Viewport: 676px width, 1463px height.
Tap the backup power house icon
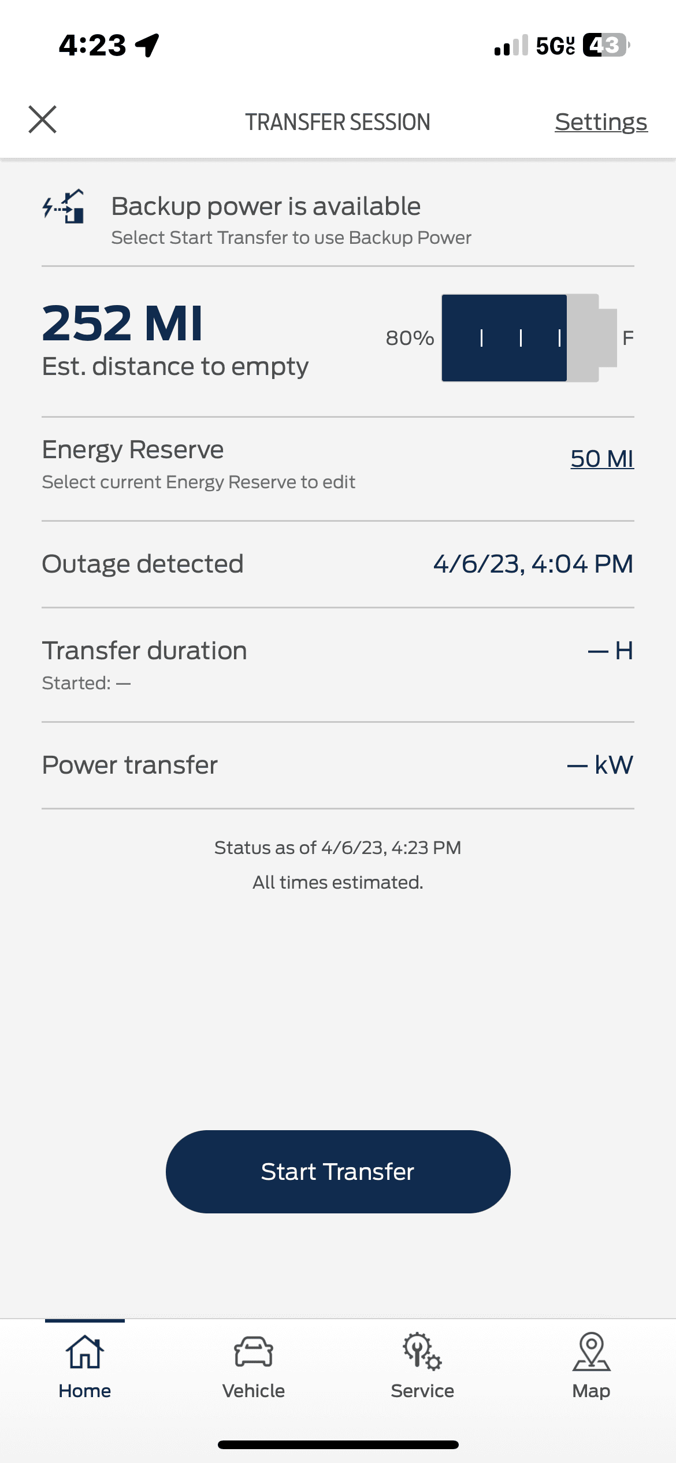(x=64, y=207)
